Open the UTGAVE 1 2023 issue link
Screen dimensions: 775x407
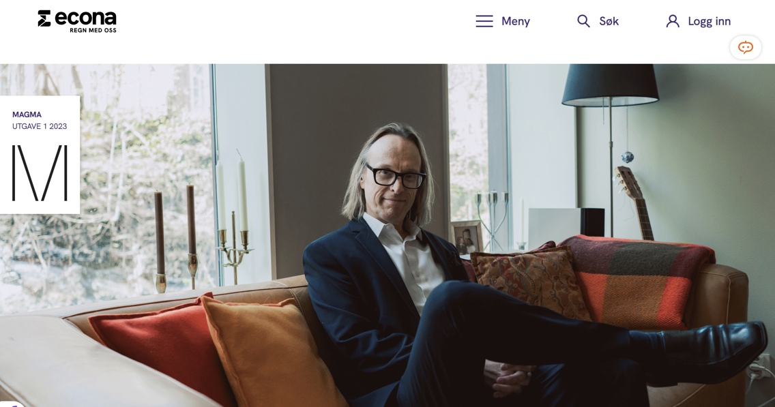pyautogui.click(x=40, y=126)
